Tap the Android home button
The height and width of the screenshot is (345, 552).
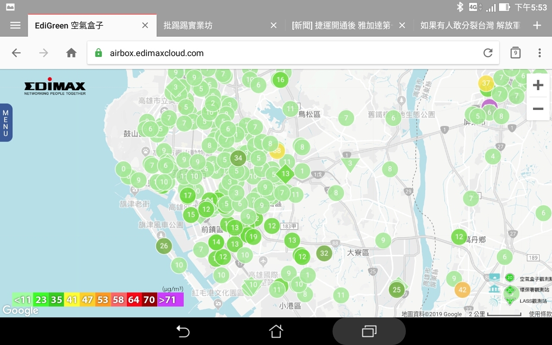tap(276, 331)
